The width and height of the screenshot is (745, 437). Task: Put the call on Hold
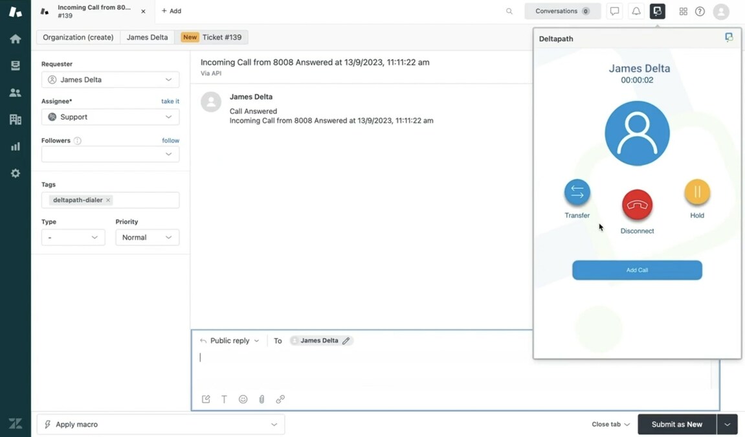[697, 192]
